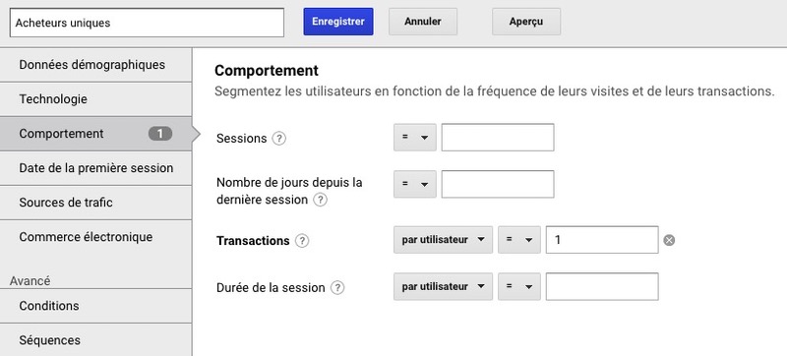
Task: Open the Transactions equals operator dropdown
Action: pos(519,240)
